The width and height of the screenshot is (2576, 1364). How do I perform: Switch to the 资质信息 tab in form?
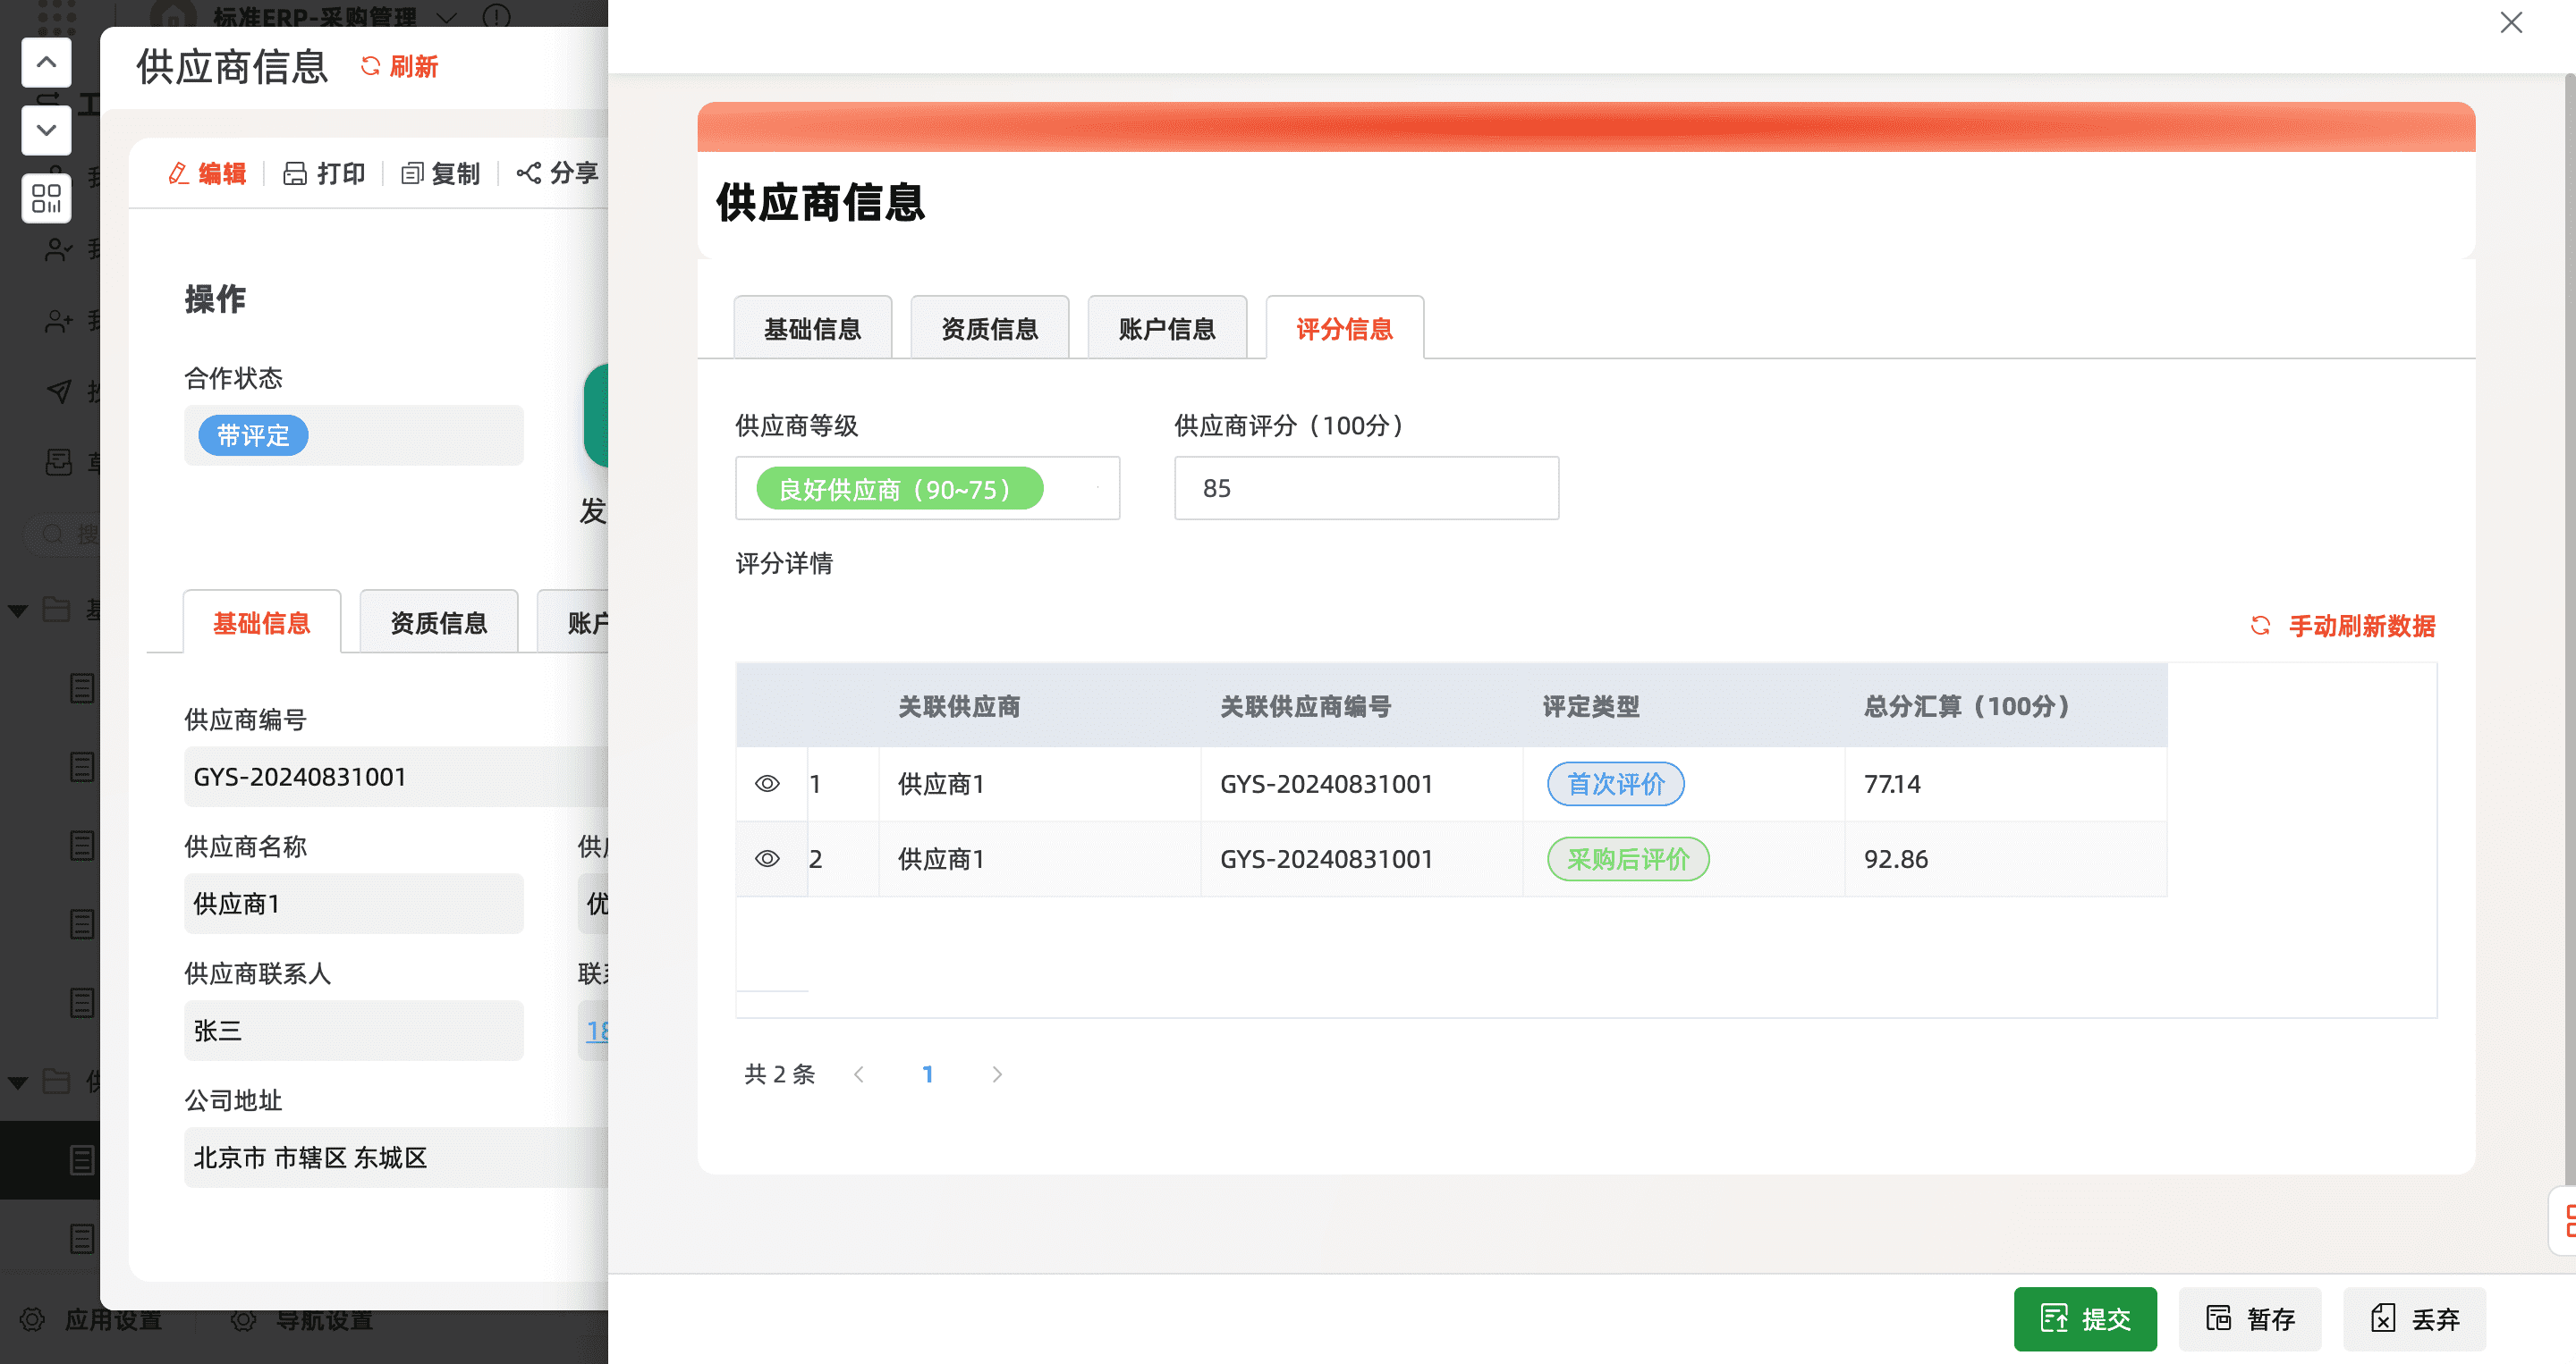[989, 329]
